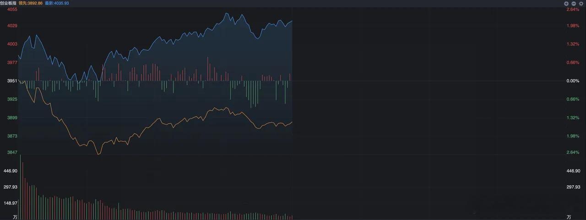The width and height of the screenshot is (586, 220).
Task: Click the 4003 price axis label
Action: click(x=12, y=44)
